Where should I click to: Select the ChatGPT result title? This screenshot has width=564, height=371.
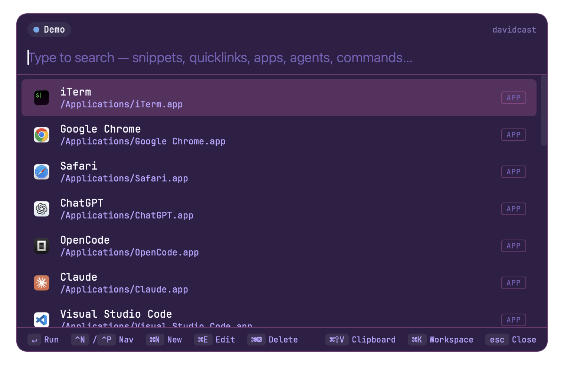click(82, 203)
